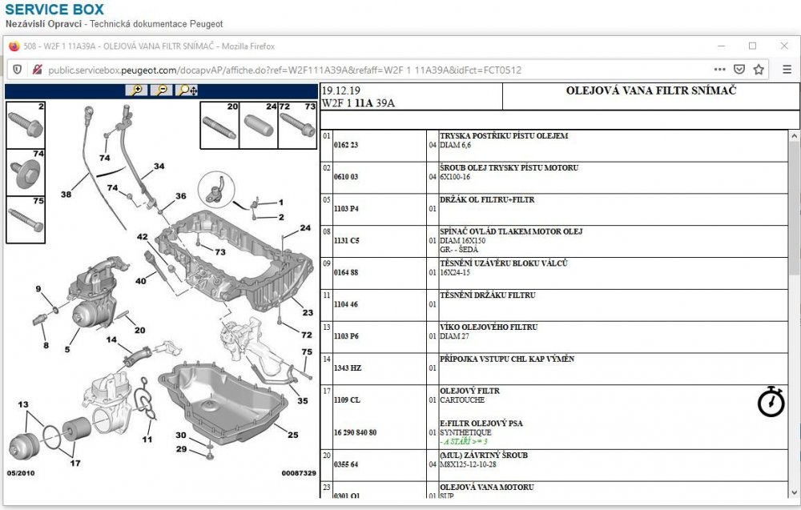
Task: Click diagram callout number 14
Action: (111, 339)
